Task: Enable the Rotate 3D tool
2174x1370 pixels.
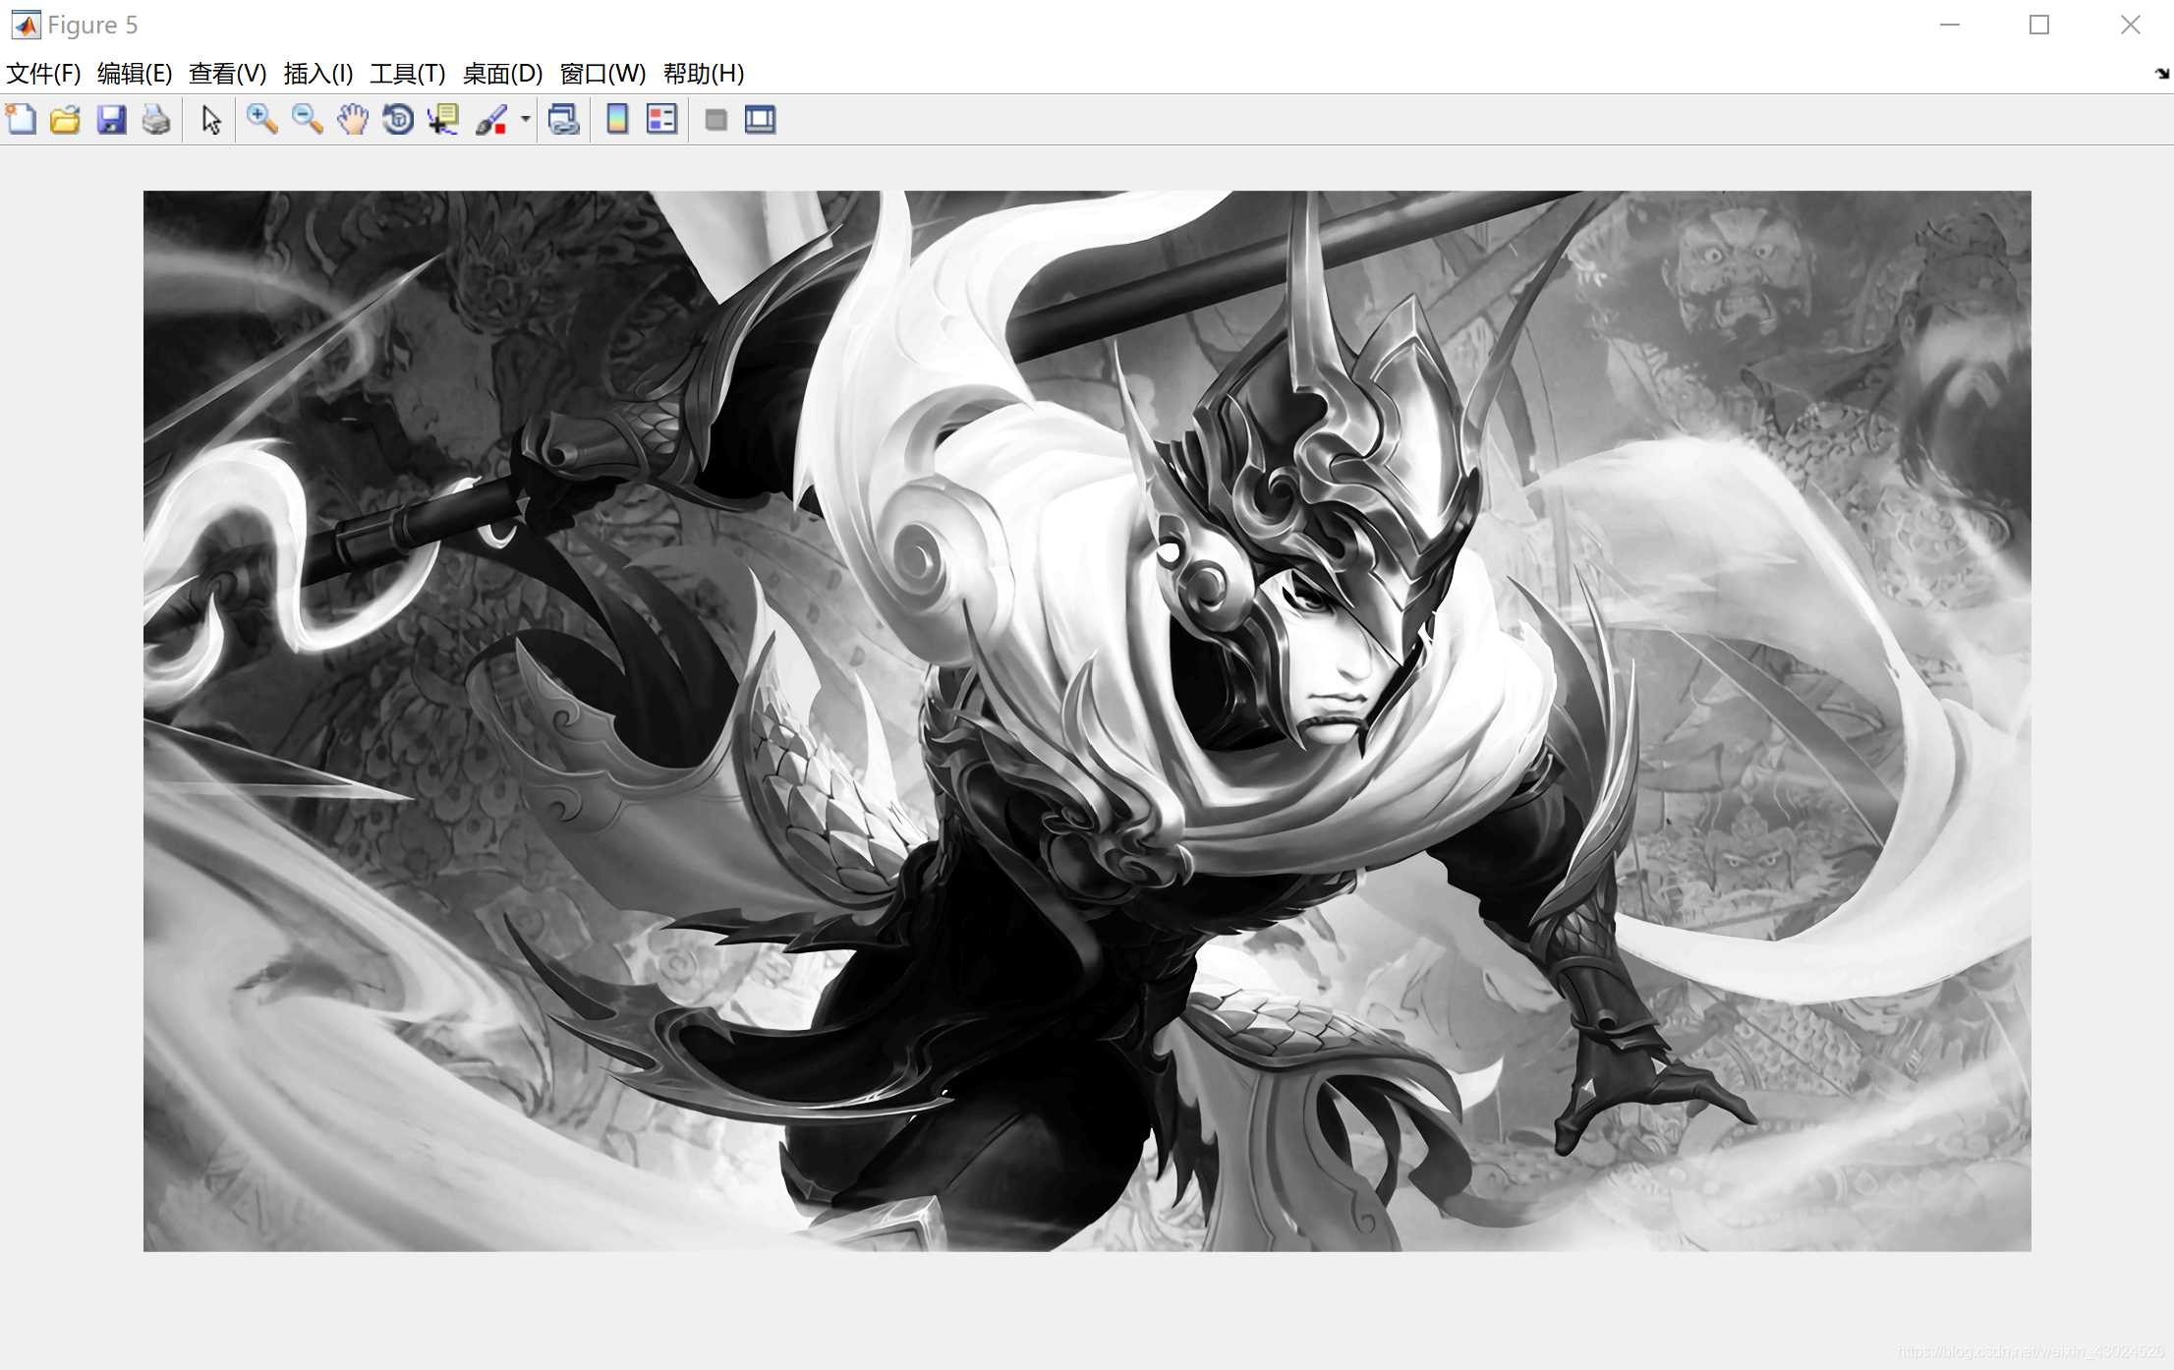Action: pos(398,120)
